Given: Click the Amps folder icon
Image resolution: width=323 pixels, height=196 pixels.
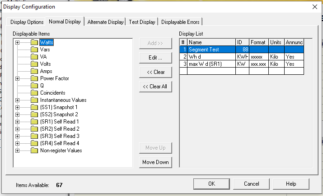Looking at the screenshot, I should click(x=34, y=71).
